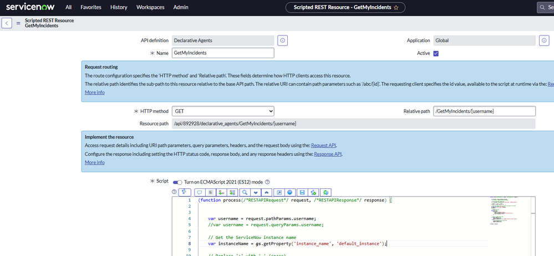Viewport: 554px width, 256px height.
Task: Go back using the left chevron button
Action: coord(6,23)
